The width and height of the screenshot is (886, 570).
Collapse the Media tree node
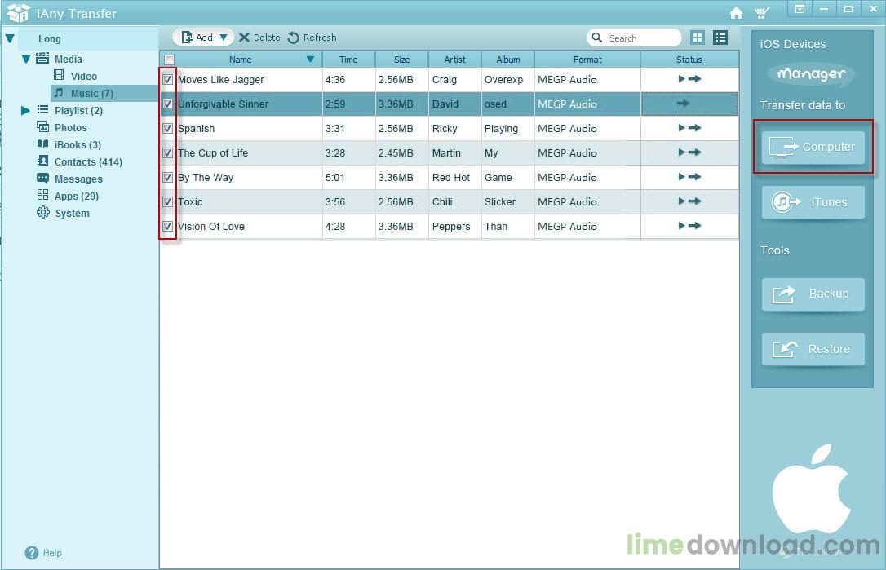[x=26, y=59]
